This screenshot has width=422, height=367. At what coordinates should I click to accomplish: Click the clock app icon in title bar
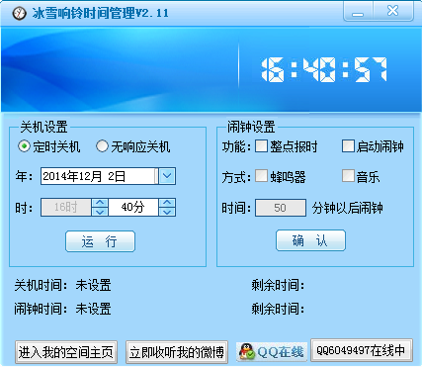(19, 13)
